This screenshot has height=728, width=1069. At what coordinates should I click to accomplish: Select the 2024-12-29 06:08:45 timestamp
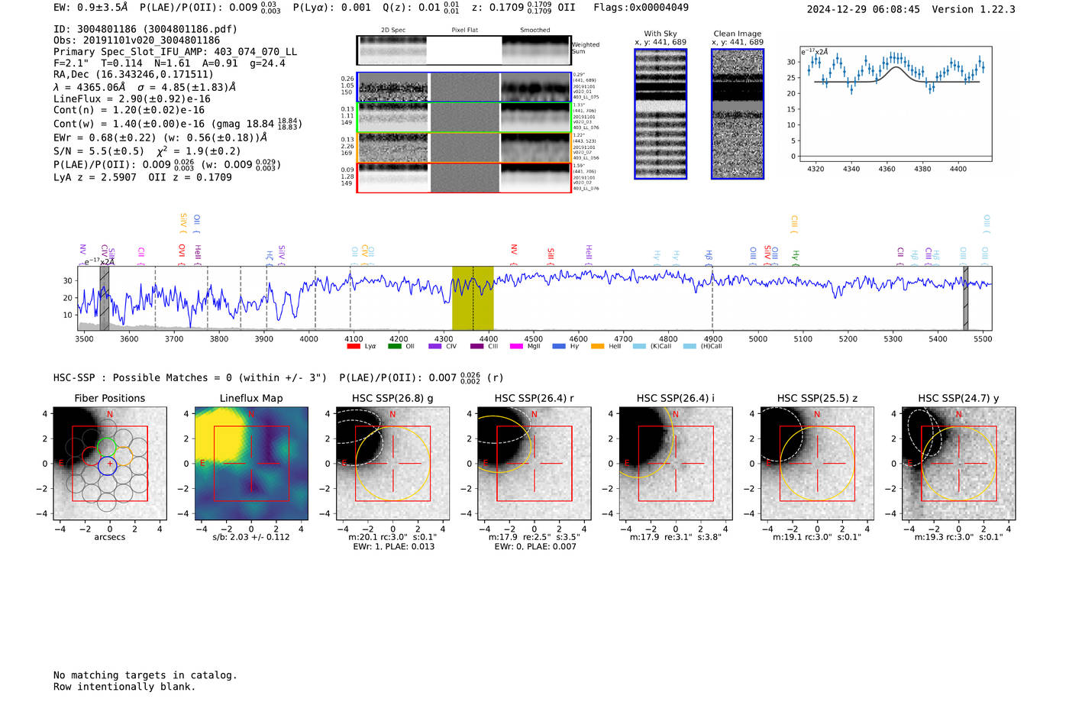863,9
